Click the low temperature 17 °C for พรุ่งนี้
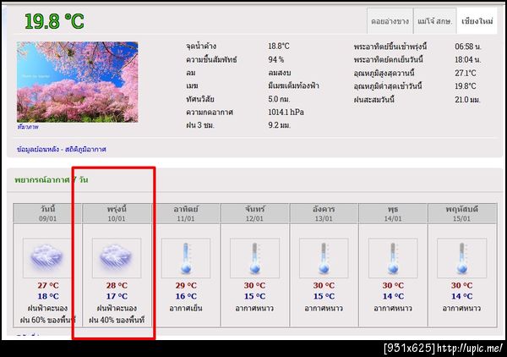Image resolution: width=507 pixels, height=357 pixels. pos(117,296)
